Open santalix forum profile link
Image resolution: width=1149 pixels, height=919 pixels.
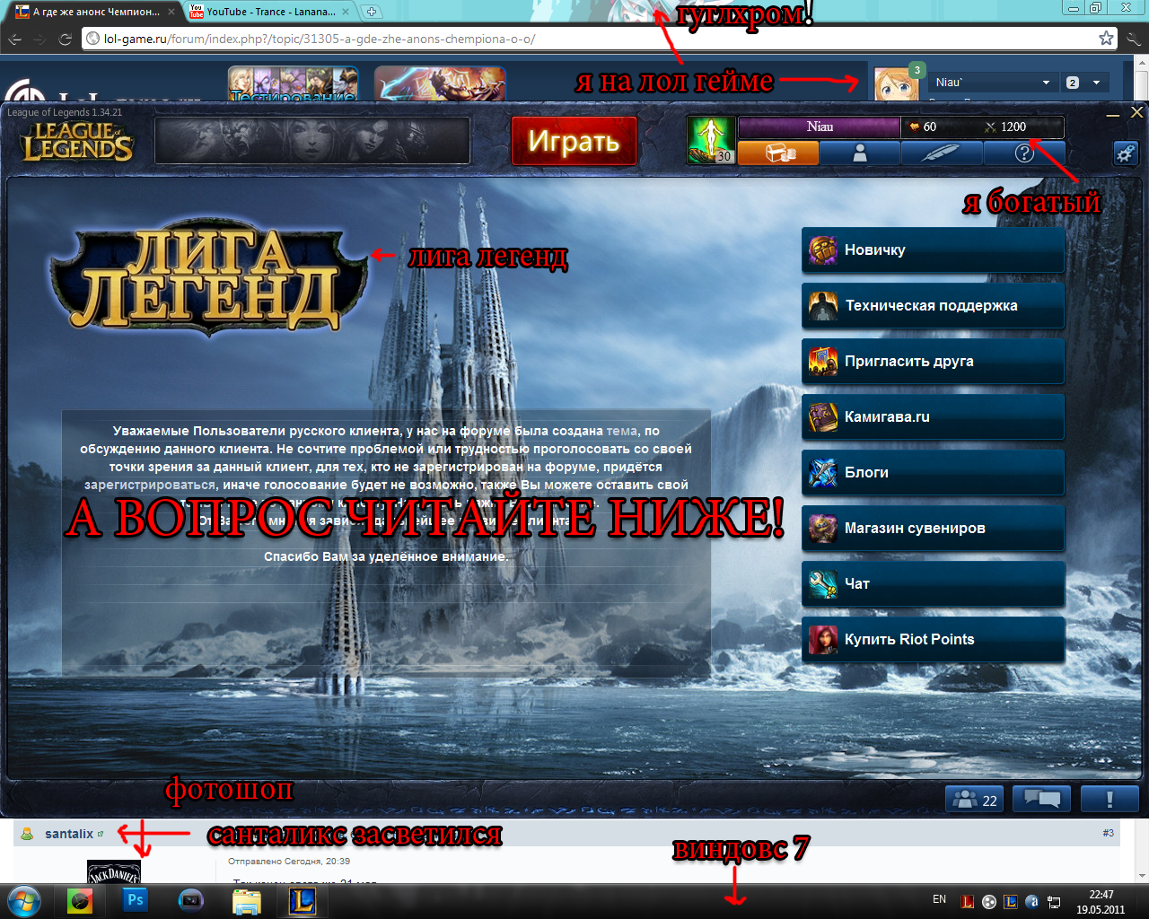pyautogui.click(x=69, y=834)
